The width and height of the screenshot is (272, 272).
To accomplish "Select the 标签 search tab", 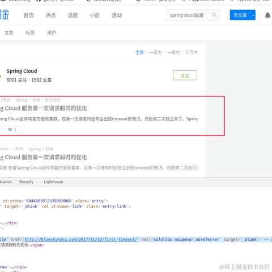I will [30, 33].
